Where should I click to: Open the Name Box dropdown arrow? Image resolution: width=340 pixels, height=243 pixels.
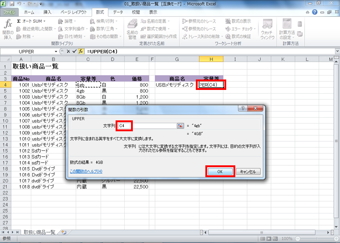(56, 51)
